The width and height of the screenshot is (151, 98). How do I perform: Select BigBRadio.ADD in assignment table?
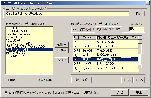click(117, 46)
